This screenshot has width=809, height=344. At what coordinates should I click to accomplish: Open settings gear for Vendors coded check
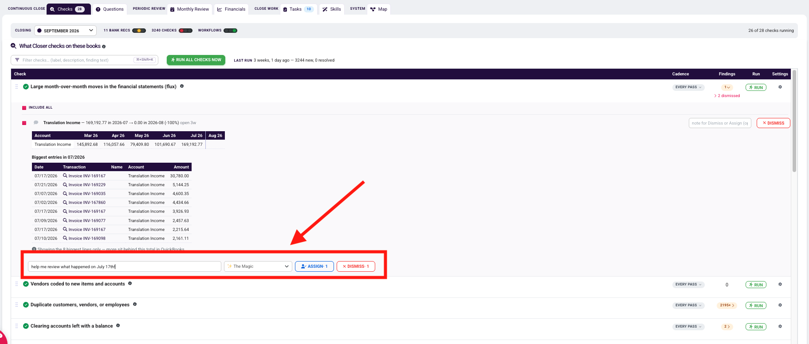(780, 284)
